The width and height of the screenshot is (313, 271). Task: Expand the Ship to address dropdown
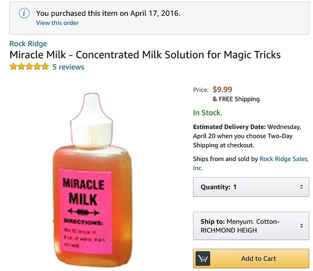tap(251, 225)
